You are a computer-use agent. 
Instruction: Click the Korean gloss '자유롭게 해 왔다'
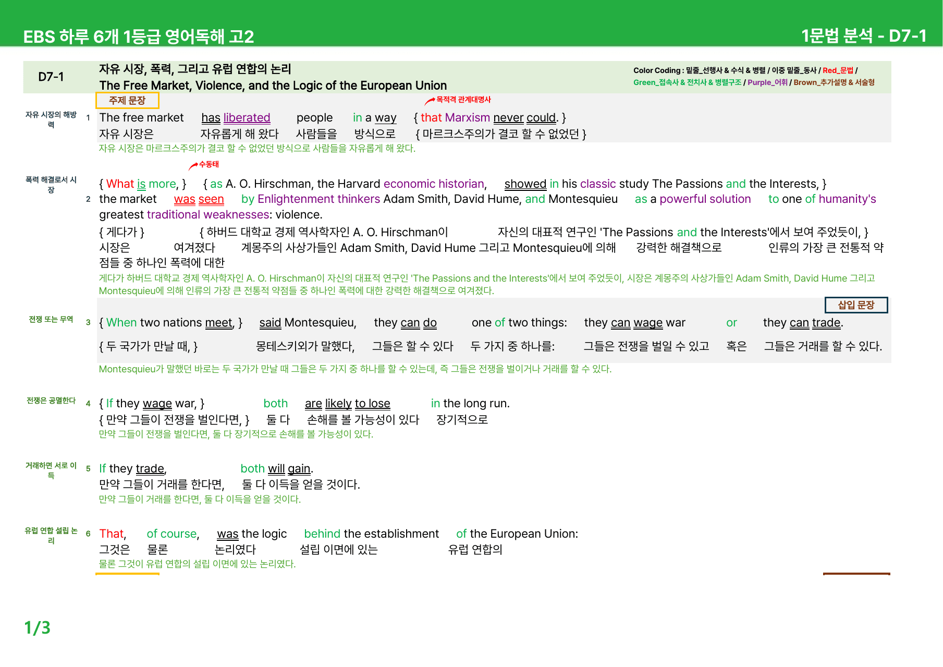click(240, 134)
